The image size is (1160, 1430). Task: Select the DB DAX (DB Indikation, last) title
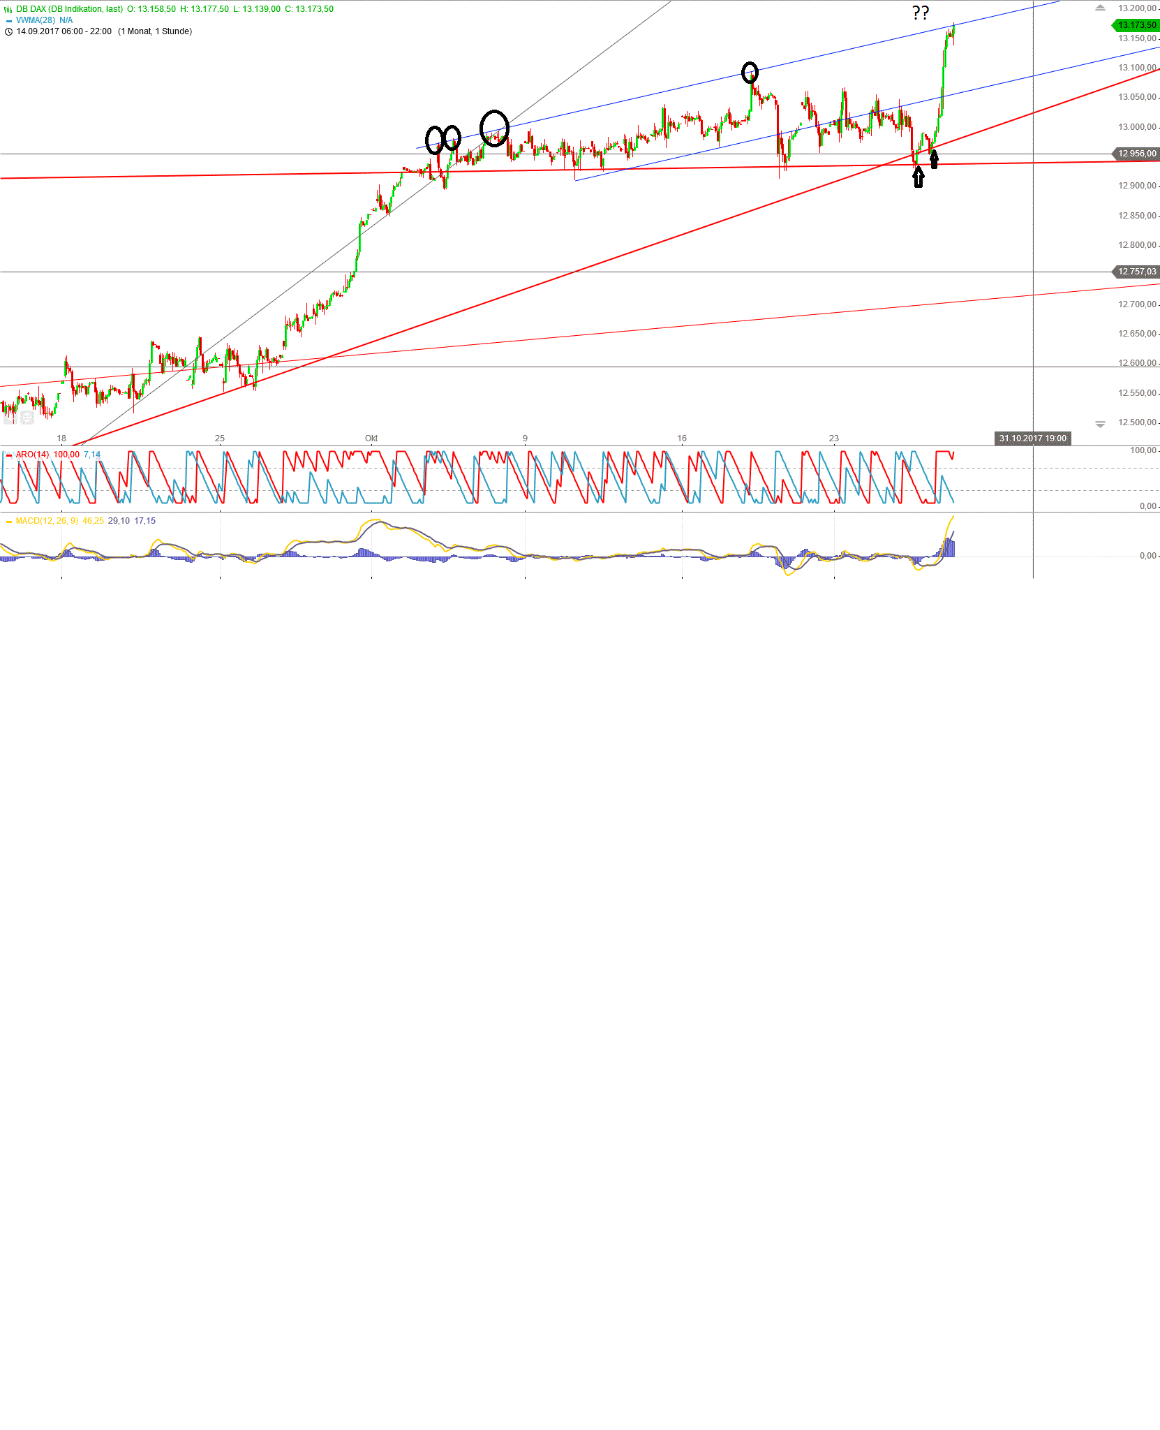(70, 9)
